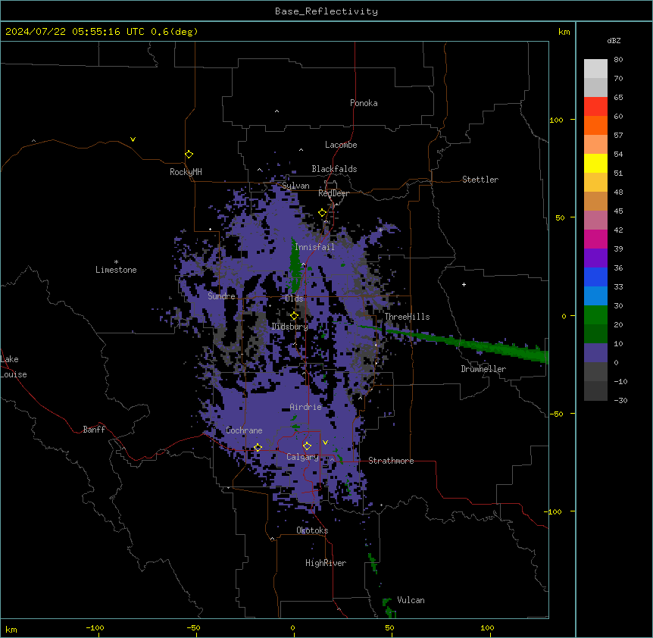Click the Didsbury town label
Viewport: 653px width, 638px height.
(289, 327)
